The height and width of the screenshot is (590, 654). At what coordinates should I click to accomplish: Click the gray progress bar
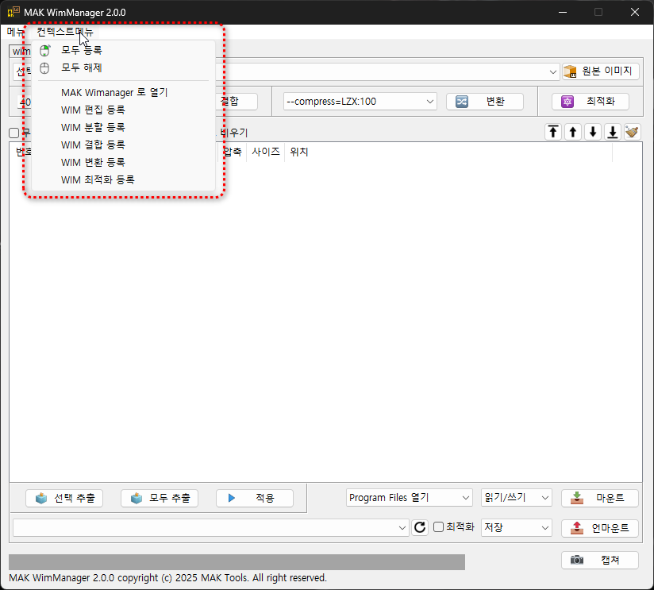click(x=237, y=562)
